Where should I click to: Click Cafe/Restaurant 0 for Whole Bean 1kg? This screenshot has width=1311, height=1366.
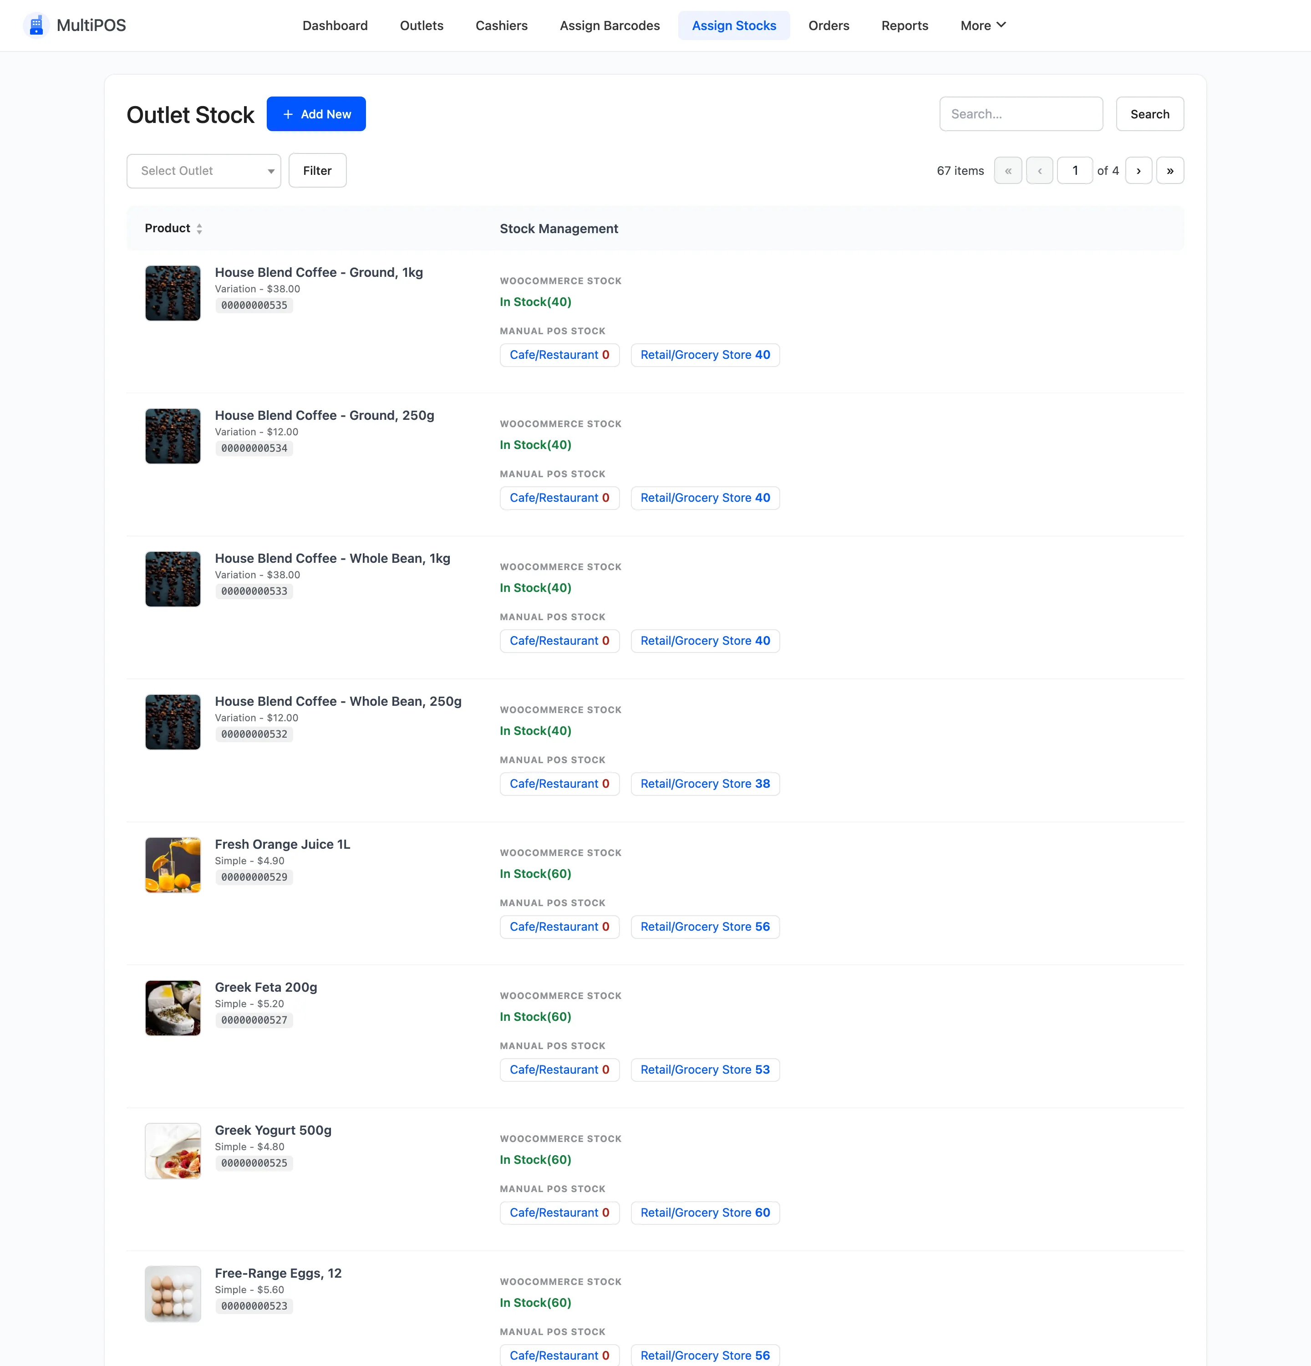pos(559,641)
